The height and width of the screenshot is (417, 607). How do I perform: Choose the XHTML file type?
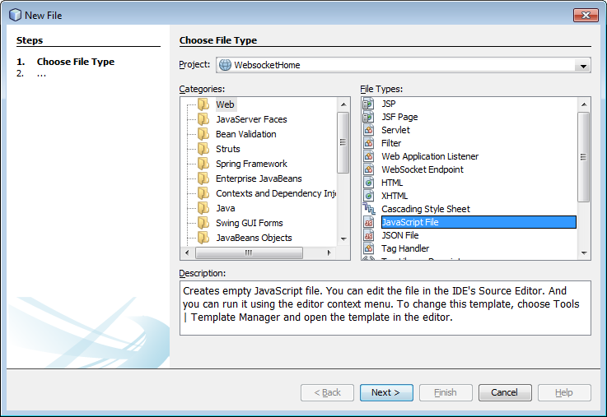(394, 196)
